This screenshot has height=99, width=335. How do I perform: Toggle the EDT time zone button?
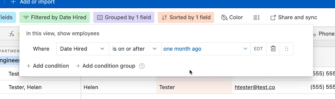(x=258, y=49)
